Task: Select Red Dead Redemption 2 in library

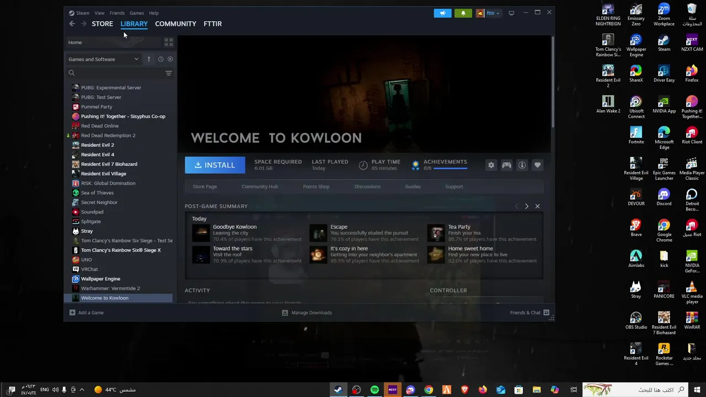Action: pos(108,136)
